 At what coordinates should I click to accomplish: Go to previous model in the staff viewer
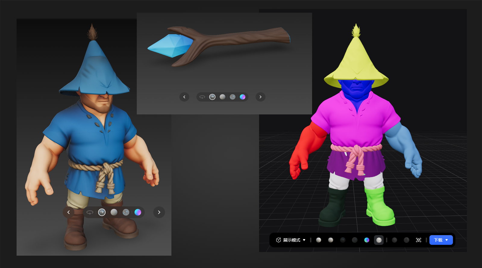click(184, 97)
